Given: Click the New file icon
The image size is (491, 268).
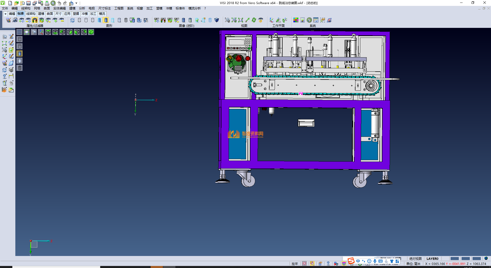Looking at the screenshot, I should click(10, 3).
